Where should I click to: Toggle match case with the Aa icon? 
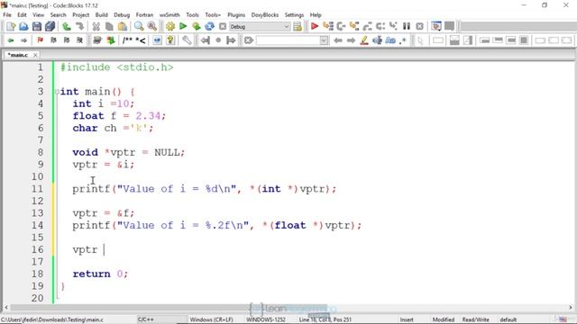coord(390,40)
